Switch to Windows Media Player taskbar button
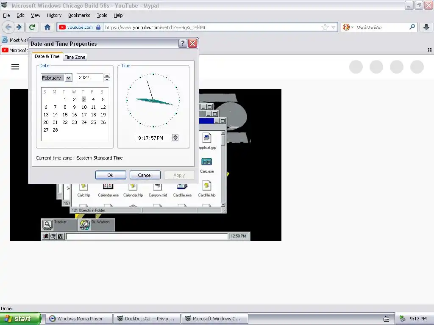 (79, 319)
